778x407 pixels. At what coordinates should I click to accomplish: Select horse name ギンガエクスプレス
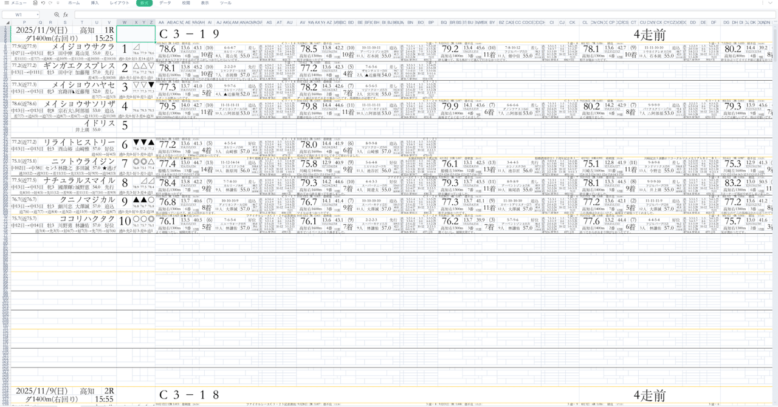[x=79, y=66]
